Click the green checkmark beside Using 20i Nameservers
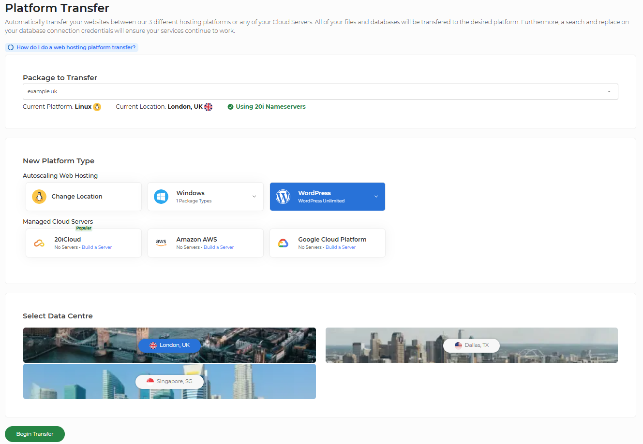 [x=230, y=107]
